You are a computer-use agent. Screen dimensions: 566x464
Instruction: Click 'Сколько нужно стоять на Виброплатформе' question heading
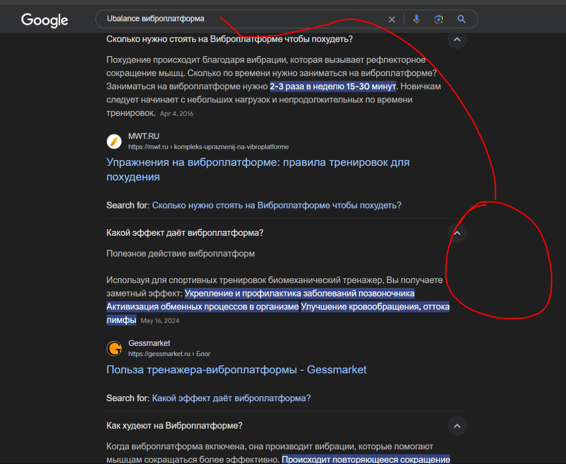tap(230, 39)
